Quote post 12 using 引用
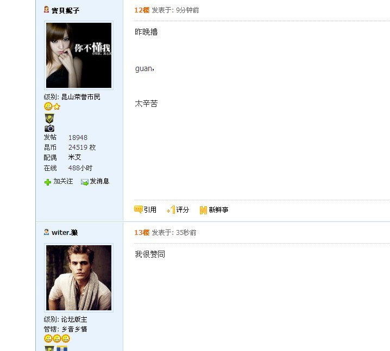Viewport: 390px width, 351px height. [x=150, y=209]
